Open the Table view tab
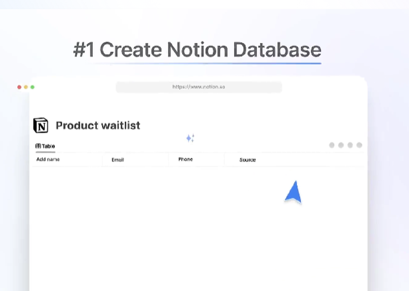 pyautogui.click(x=45, y=146)
